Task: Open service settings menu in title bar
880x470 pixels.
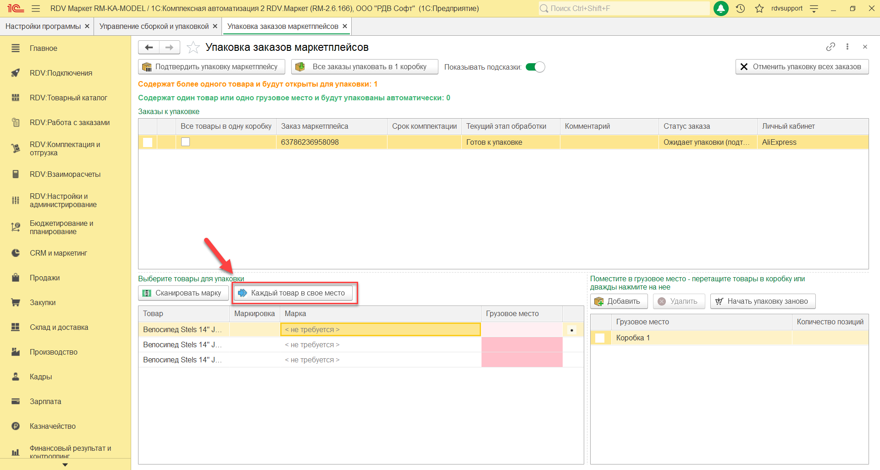Action: [x=814, y=9]
